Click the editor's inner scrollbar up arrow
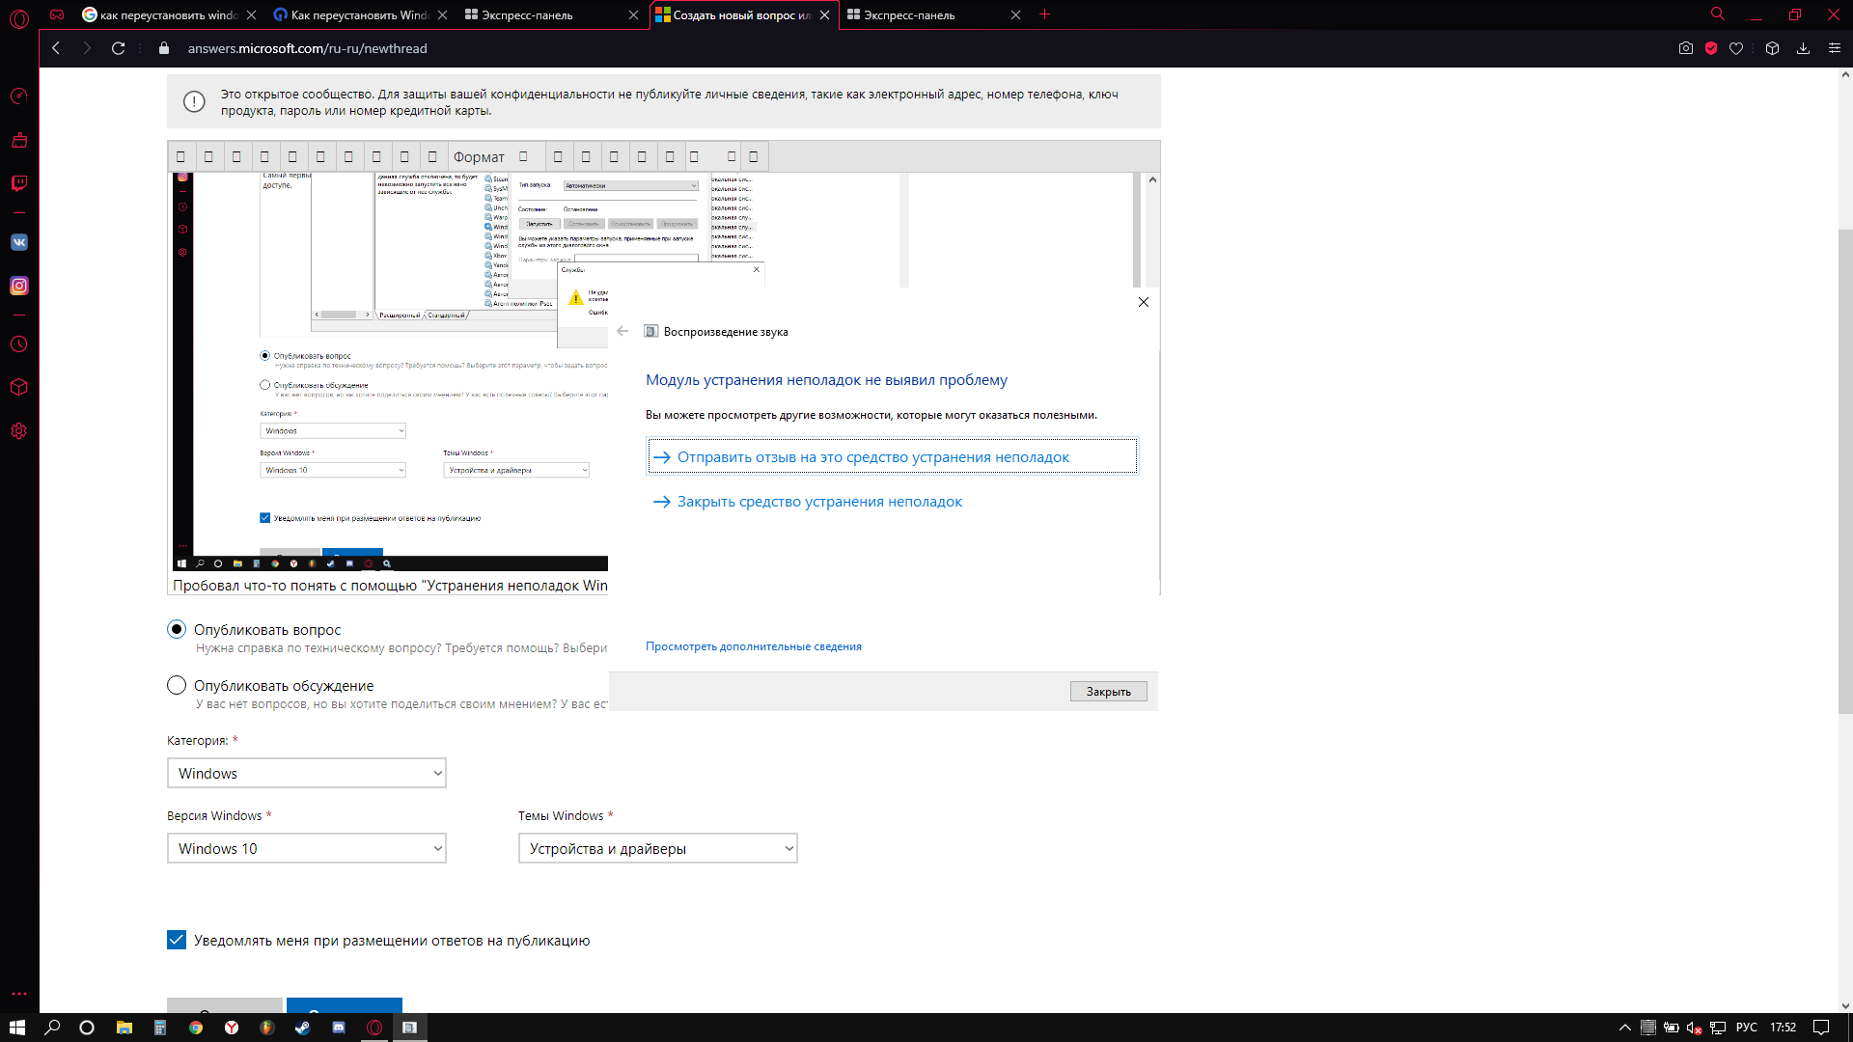The width and height of the screenshot is (1853, 1042). 1152,179
